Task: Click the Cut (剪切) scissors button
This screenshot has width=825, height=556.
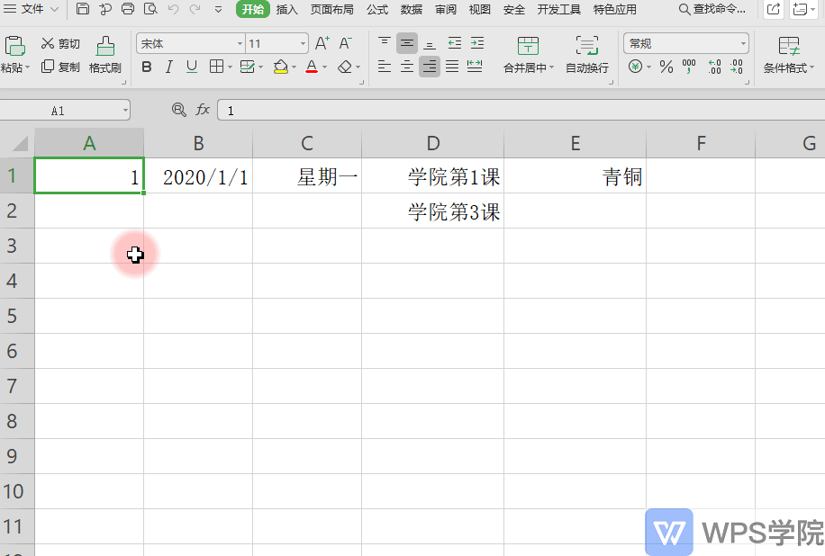Action: click(x=60, y=43)
